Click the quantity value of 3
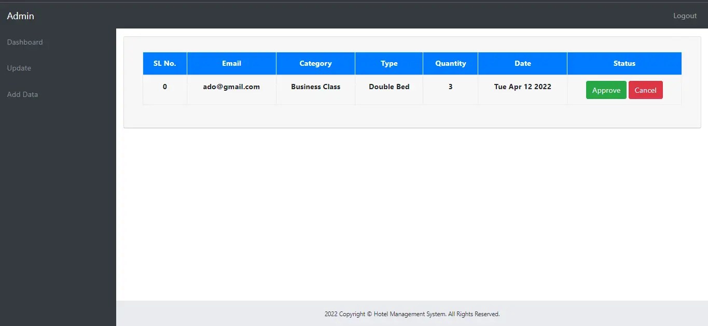Viewport: 708px width, 326px height. 450,87
